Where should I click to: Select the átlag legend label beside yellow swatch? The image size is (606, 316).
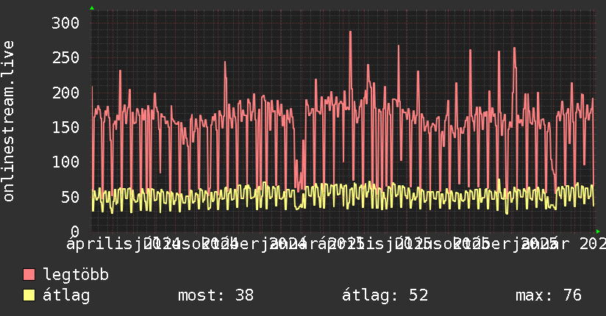[x=66, y=295]
